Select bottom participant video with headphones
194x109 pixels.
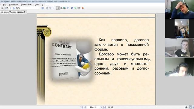[179, 67]
